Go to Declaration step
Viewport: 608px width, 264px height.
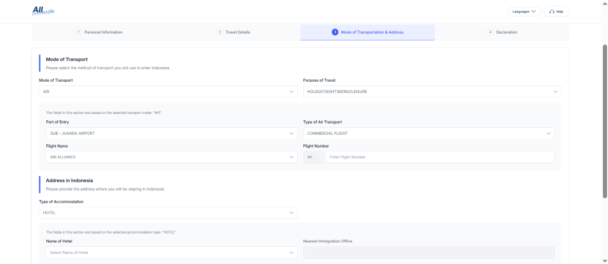(x=502, y=32)
